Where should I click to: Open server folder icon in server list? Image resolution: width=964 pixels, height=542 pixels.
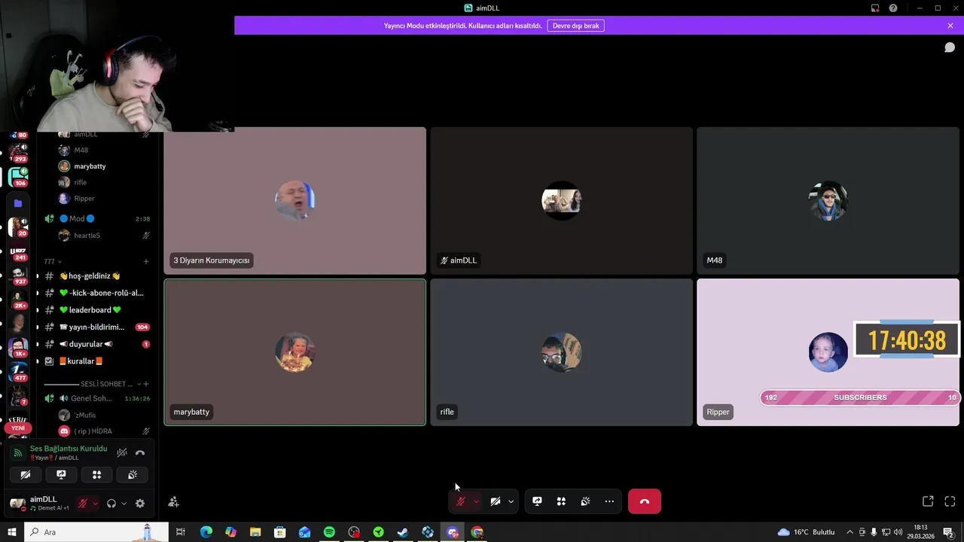pyautogui.click(x=18, y=203)
